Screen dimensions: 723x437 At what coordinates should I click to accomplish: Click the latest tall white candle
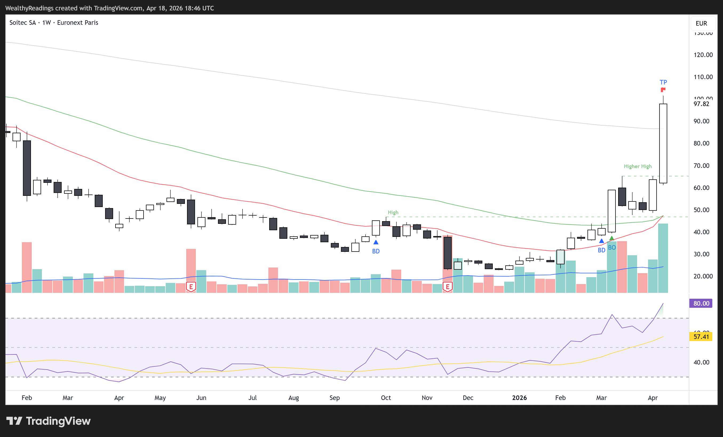click(x=663, y=144)
